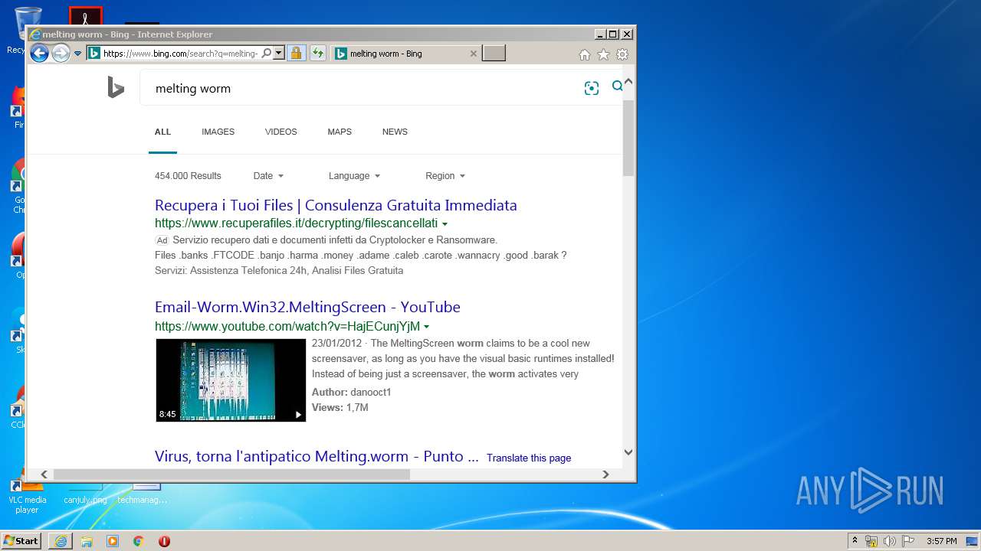The height and width of the screenshot is (551, 981).
Task: Expand the Region filter dropdown
Action: (445, 176)
